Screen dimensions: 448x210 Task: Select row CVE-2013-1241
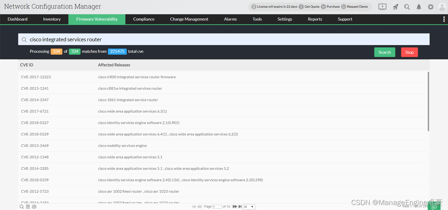click(x=222, y=88)
